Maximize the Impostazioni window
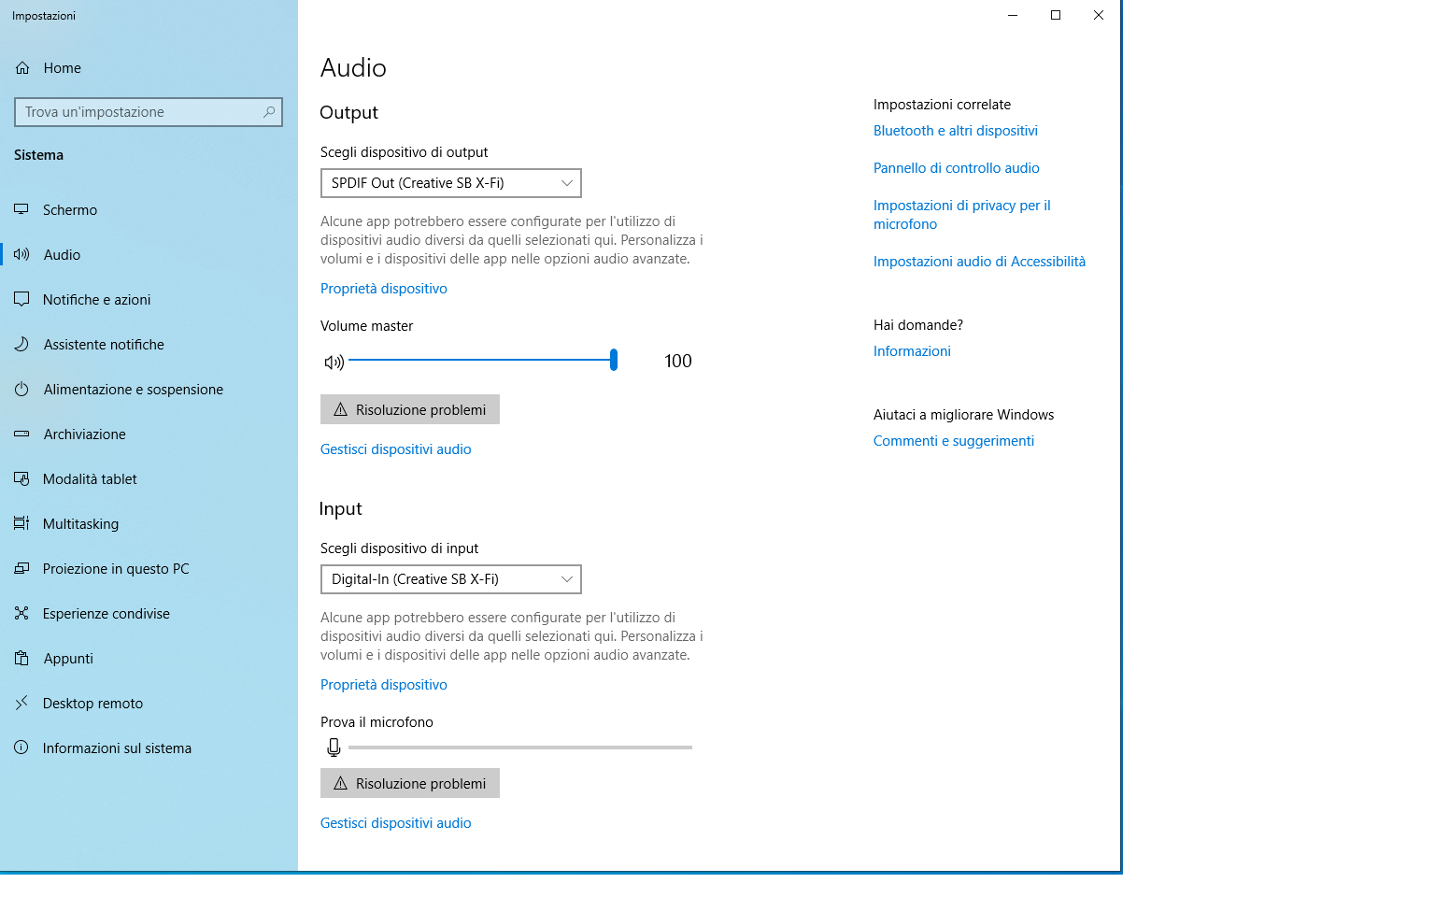 1056,15
